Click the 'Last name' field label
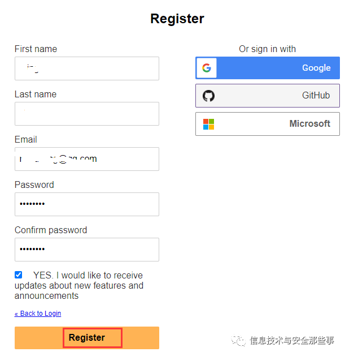The image size is (345, 356). (36, 95)
